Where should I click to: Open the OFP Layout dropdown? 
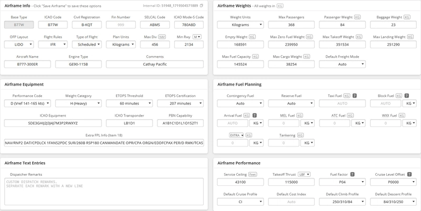click(19, 45)
